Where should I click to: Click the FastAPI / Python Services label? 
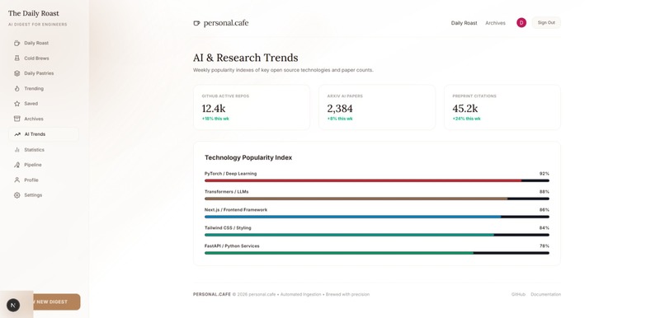[232, 246]
